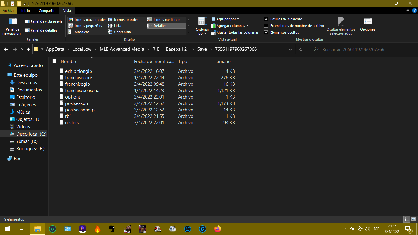Select the franchiseseasonal file
The height and width of the screenshot is (235, 418).
click(83, 90)
